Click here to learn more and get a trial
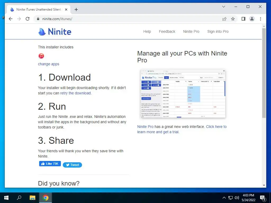 click(x=182, y=129)
